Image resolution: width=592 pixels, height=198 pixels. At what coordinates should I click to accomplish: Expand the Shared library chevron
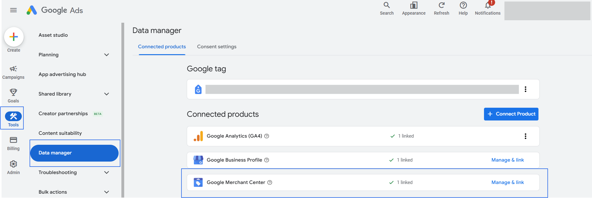click(106, 94)
